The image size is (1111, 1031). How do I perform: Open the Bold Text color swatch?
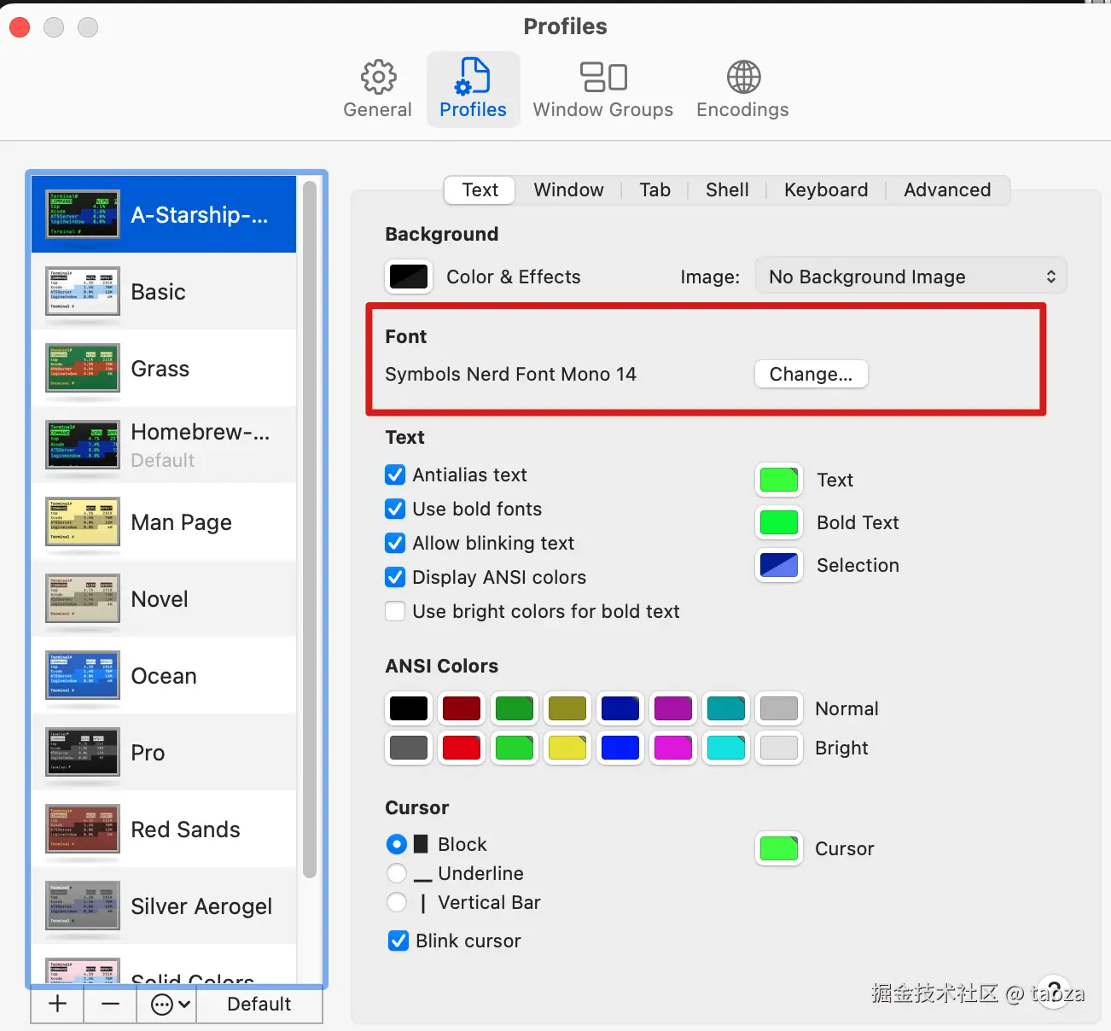[778, 522]
